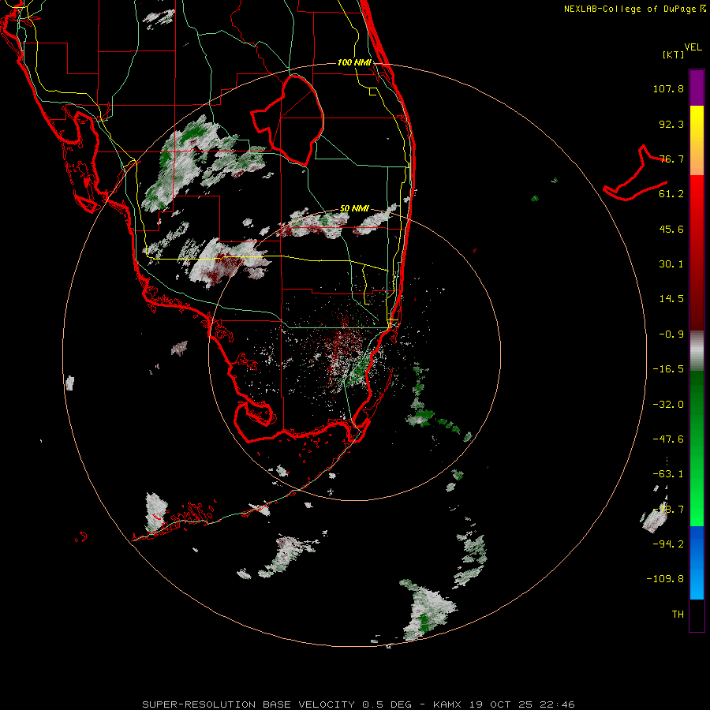The height and width of the screenshot is (710, 710).
Task: Click the 50 NMI range ring label
Action: pos(354,208)
